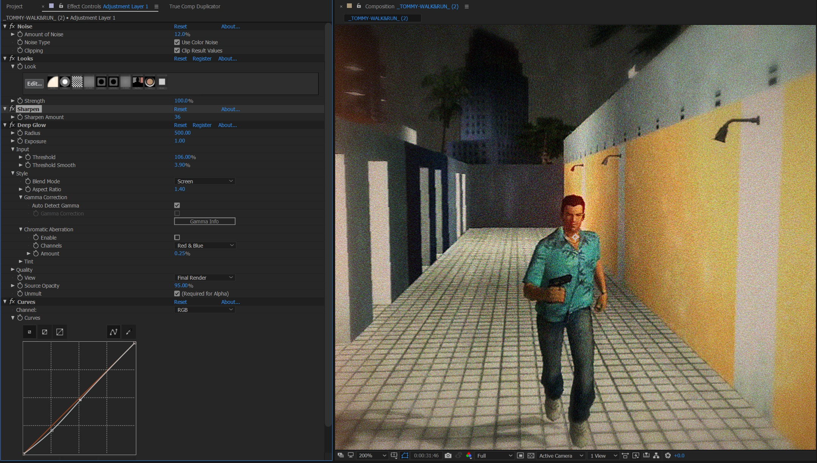Select the curve pencil tool
Viewport: 817px width, 463px height.
(x=128, y=332)
